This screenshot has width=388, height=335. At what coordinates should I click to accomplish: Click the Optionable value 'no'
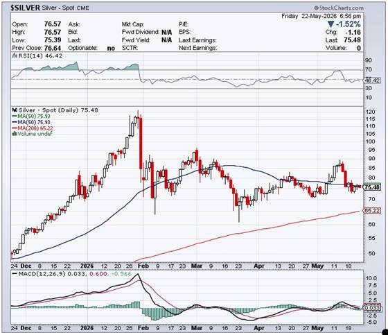[111, 48]
